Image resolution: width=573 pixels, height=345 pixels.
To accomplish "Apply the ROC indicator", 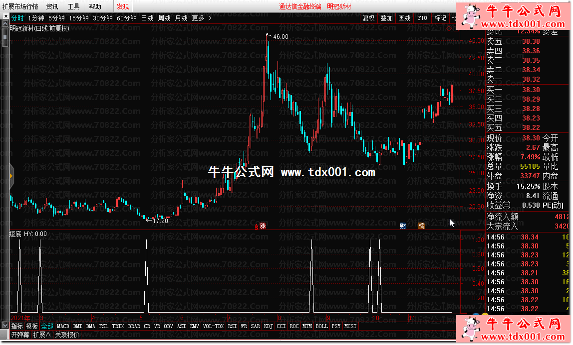I will coord(294,326).
